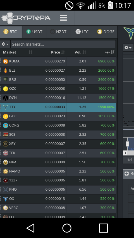Switch to the NZDT markets tab
The width and height of the screenshot is (134, 238).
tap(58, 32)
